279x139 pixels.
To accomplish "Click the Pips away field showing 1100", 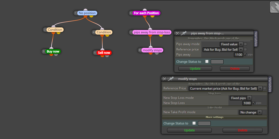I will click(x=238, y=55).
